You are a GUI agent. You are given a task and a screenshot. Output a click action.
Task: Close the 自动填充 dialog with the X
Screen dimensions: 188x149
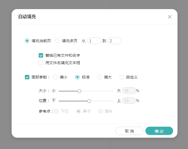170,17
